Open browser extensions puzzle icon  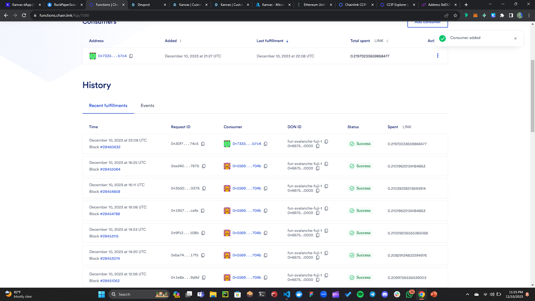tap(502, 16)
